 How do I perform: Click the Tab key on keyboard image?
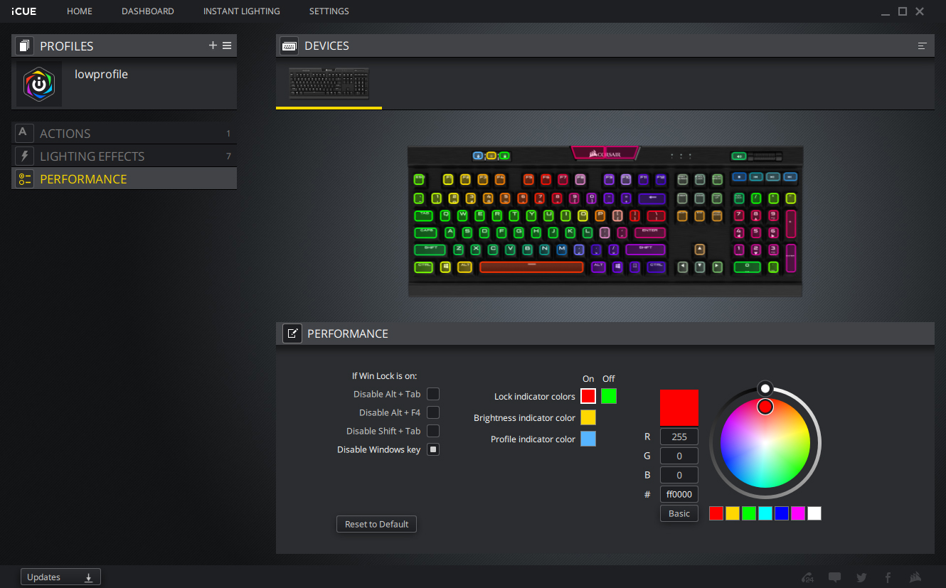click(x=425, y=215)
